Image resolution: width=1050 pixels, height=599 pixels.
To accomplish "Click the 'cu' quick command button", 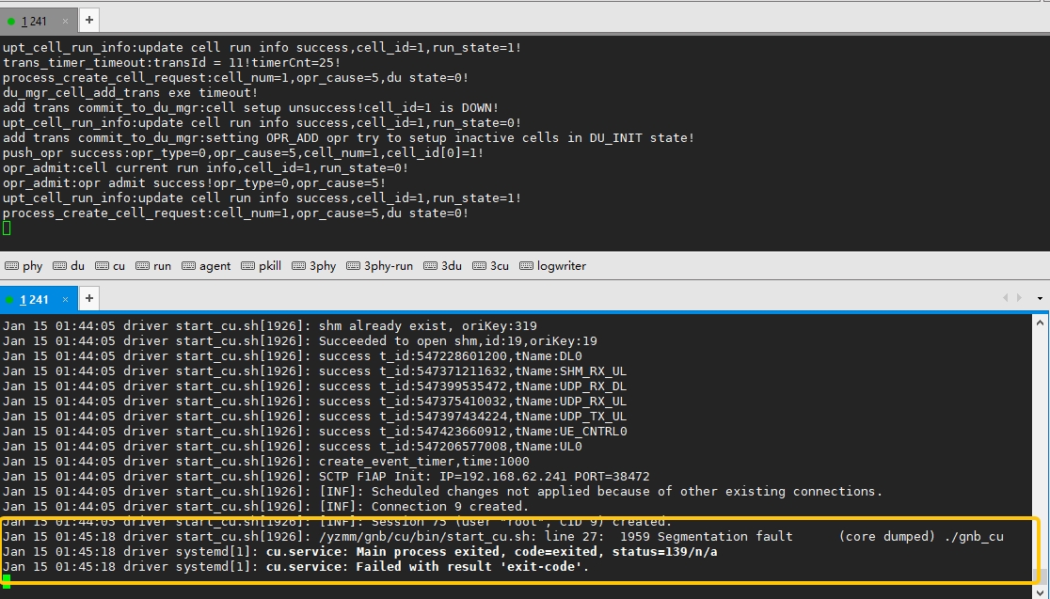I will point(110,266).
